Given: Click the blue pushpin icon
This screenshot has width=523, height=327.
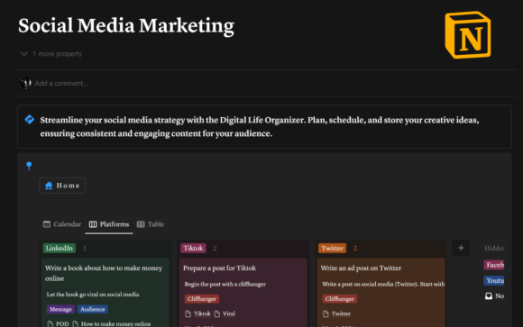Looking at the screenshot, I should tap(29, 166).
